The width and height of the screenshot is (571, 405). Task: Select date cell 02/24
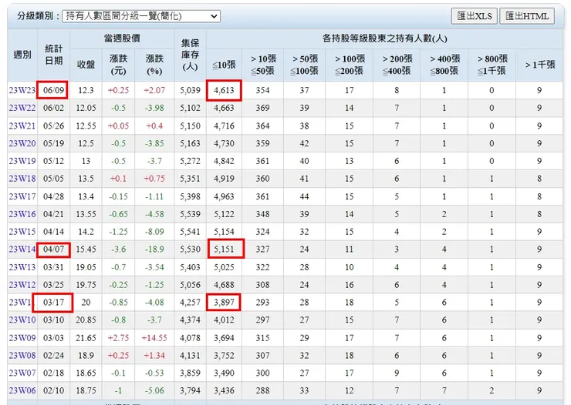pos(53,355)
